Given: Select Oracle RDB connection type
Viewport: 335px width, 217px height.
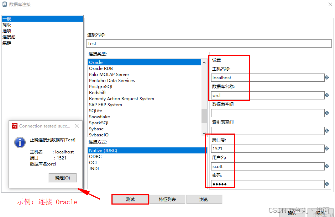Looking at the screenshot, I should pyautogui.click(x=145, y=69).
